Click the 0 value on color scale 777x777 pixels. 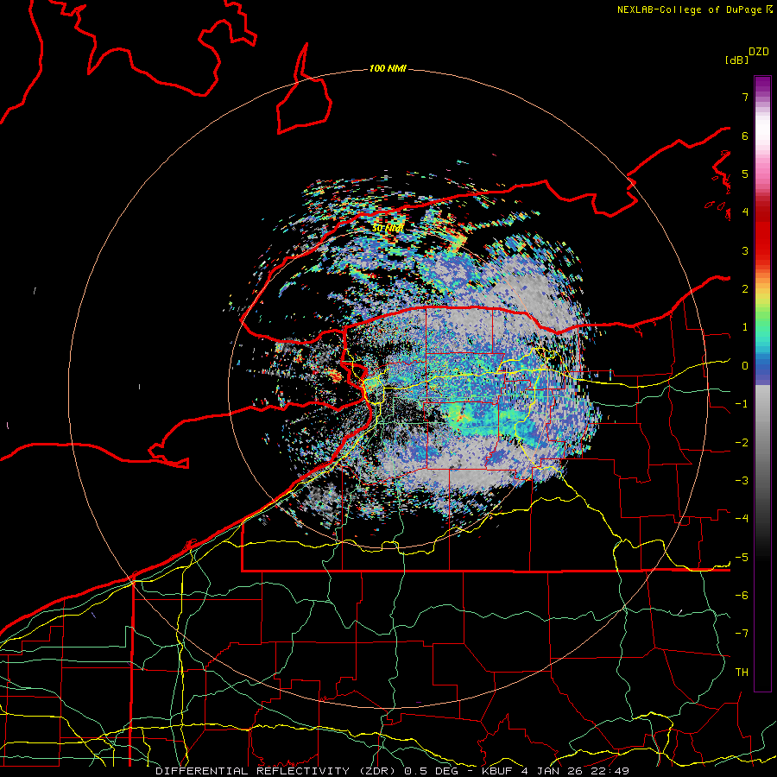(745, 366)
